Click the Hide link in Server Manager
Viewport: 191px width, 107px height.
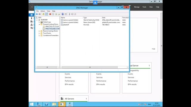[x=153, y=49]
